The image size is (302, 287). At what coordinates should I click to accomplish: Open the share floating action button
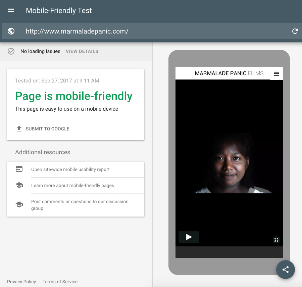[286, 270]
